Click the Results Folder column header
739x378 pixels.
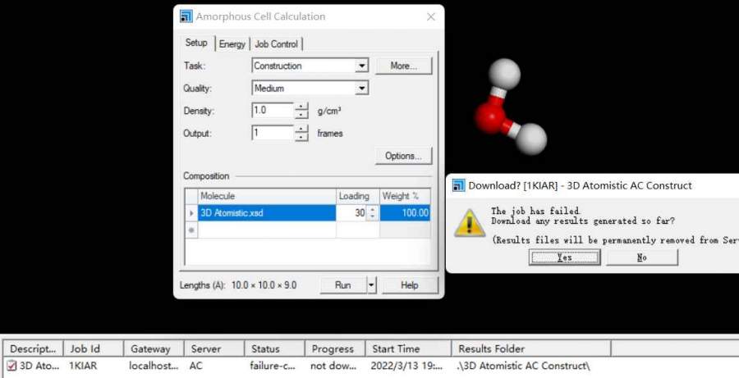[531, 348]
